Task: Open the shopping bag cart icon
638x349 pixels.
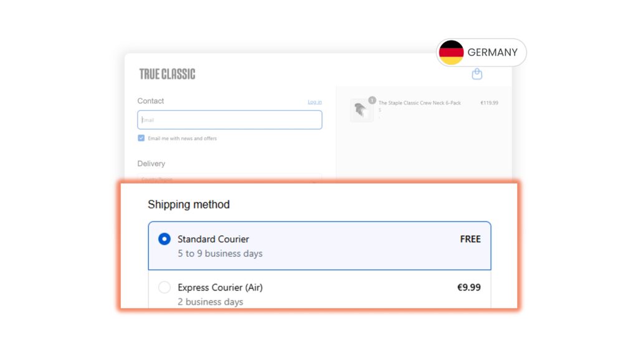Action: [x=477, y=74]
